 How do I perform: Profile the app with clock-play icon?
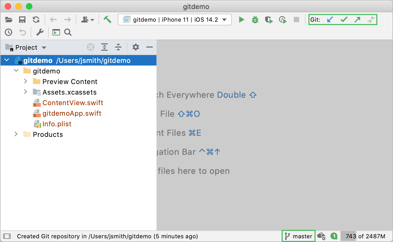click(x=283, y=20)
